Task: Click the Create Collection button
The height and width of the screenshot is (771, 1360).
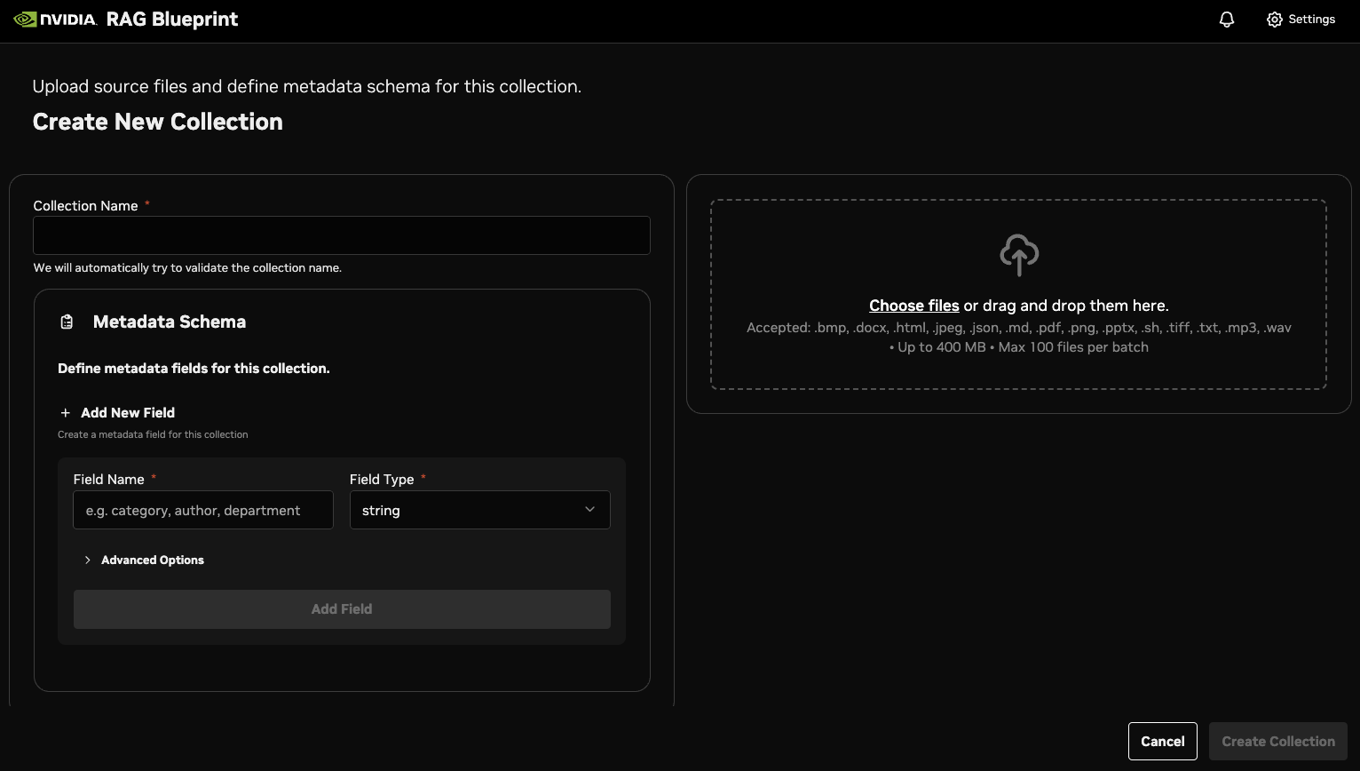Action: click(x=1277, y=742)
